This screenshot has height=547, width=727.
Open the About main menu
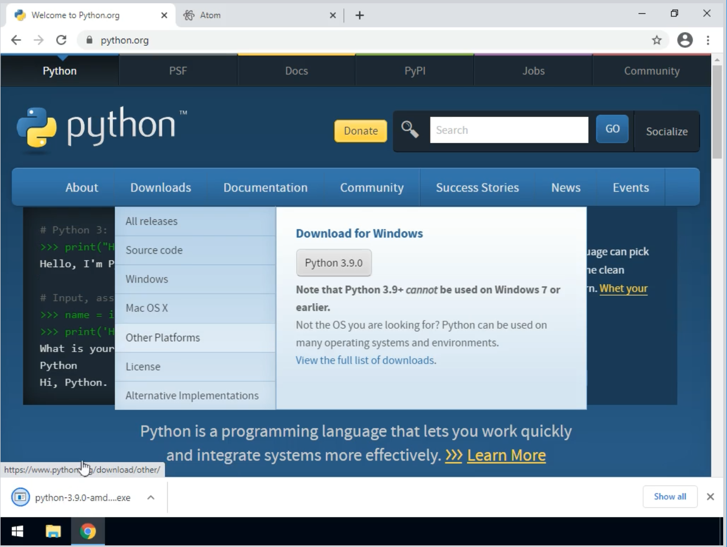tap(82, 187)
